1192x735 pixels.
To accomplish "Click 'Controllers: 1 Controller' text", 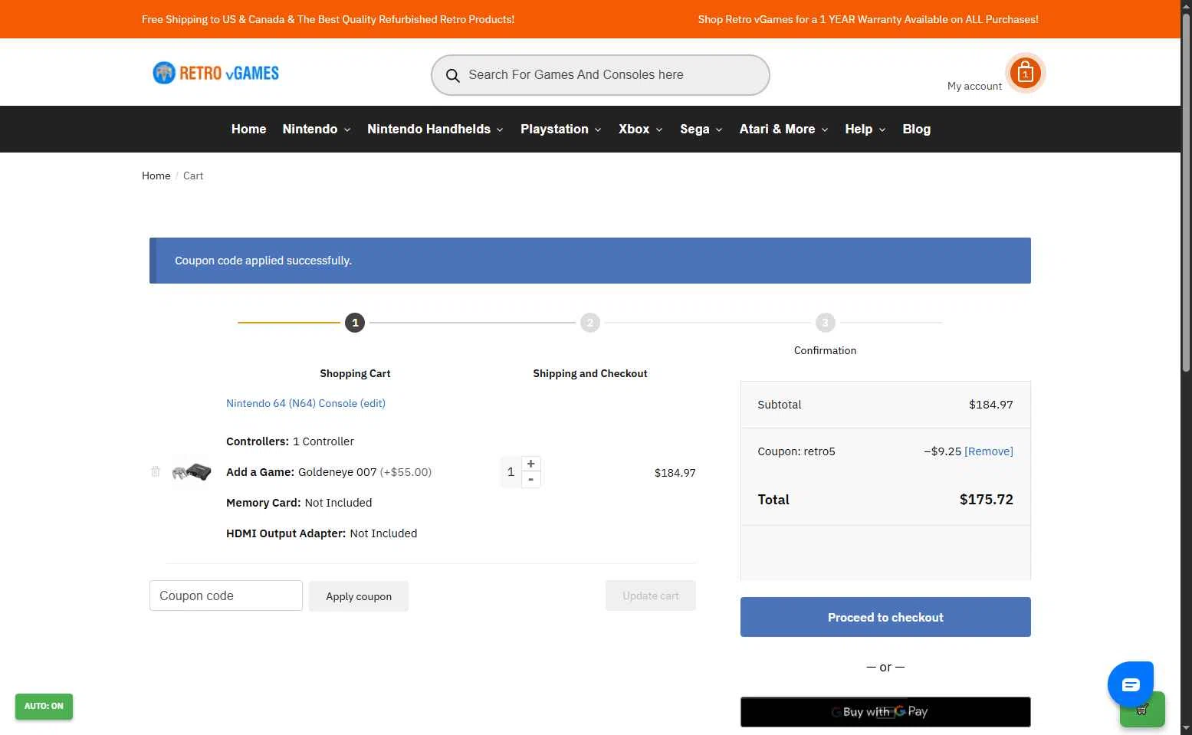I will click(290, 441).
